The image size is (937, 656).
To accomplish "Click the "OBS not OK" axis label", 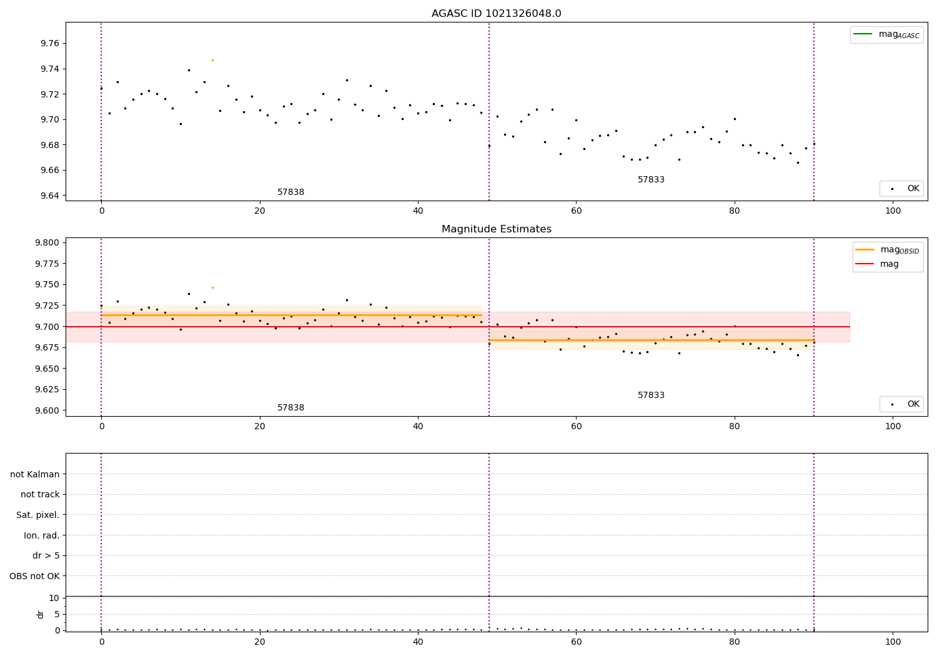I will [35, 576].
